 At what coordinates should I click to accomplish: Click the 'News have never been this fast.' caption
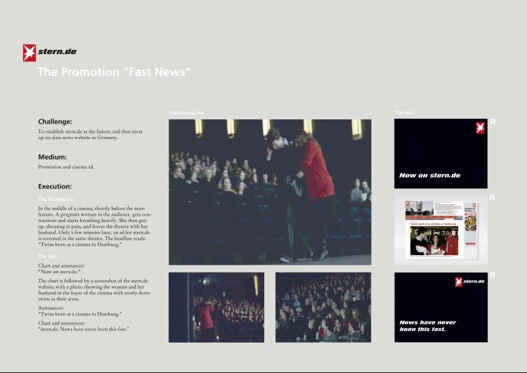[x=427, y=326]
